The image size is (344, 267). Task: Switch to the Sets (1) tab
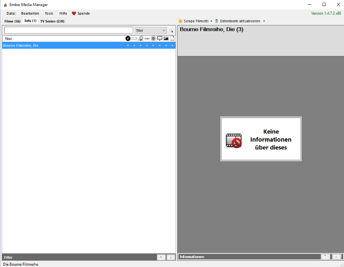pos(30,21)
